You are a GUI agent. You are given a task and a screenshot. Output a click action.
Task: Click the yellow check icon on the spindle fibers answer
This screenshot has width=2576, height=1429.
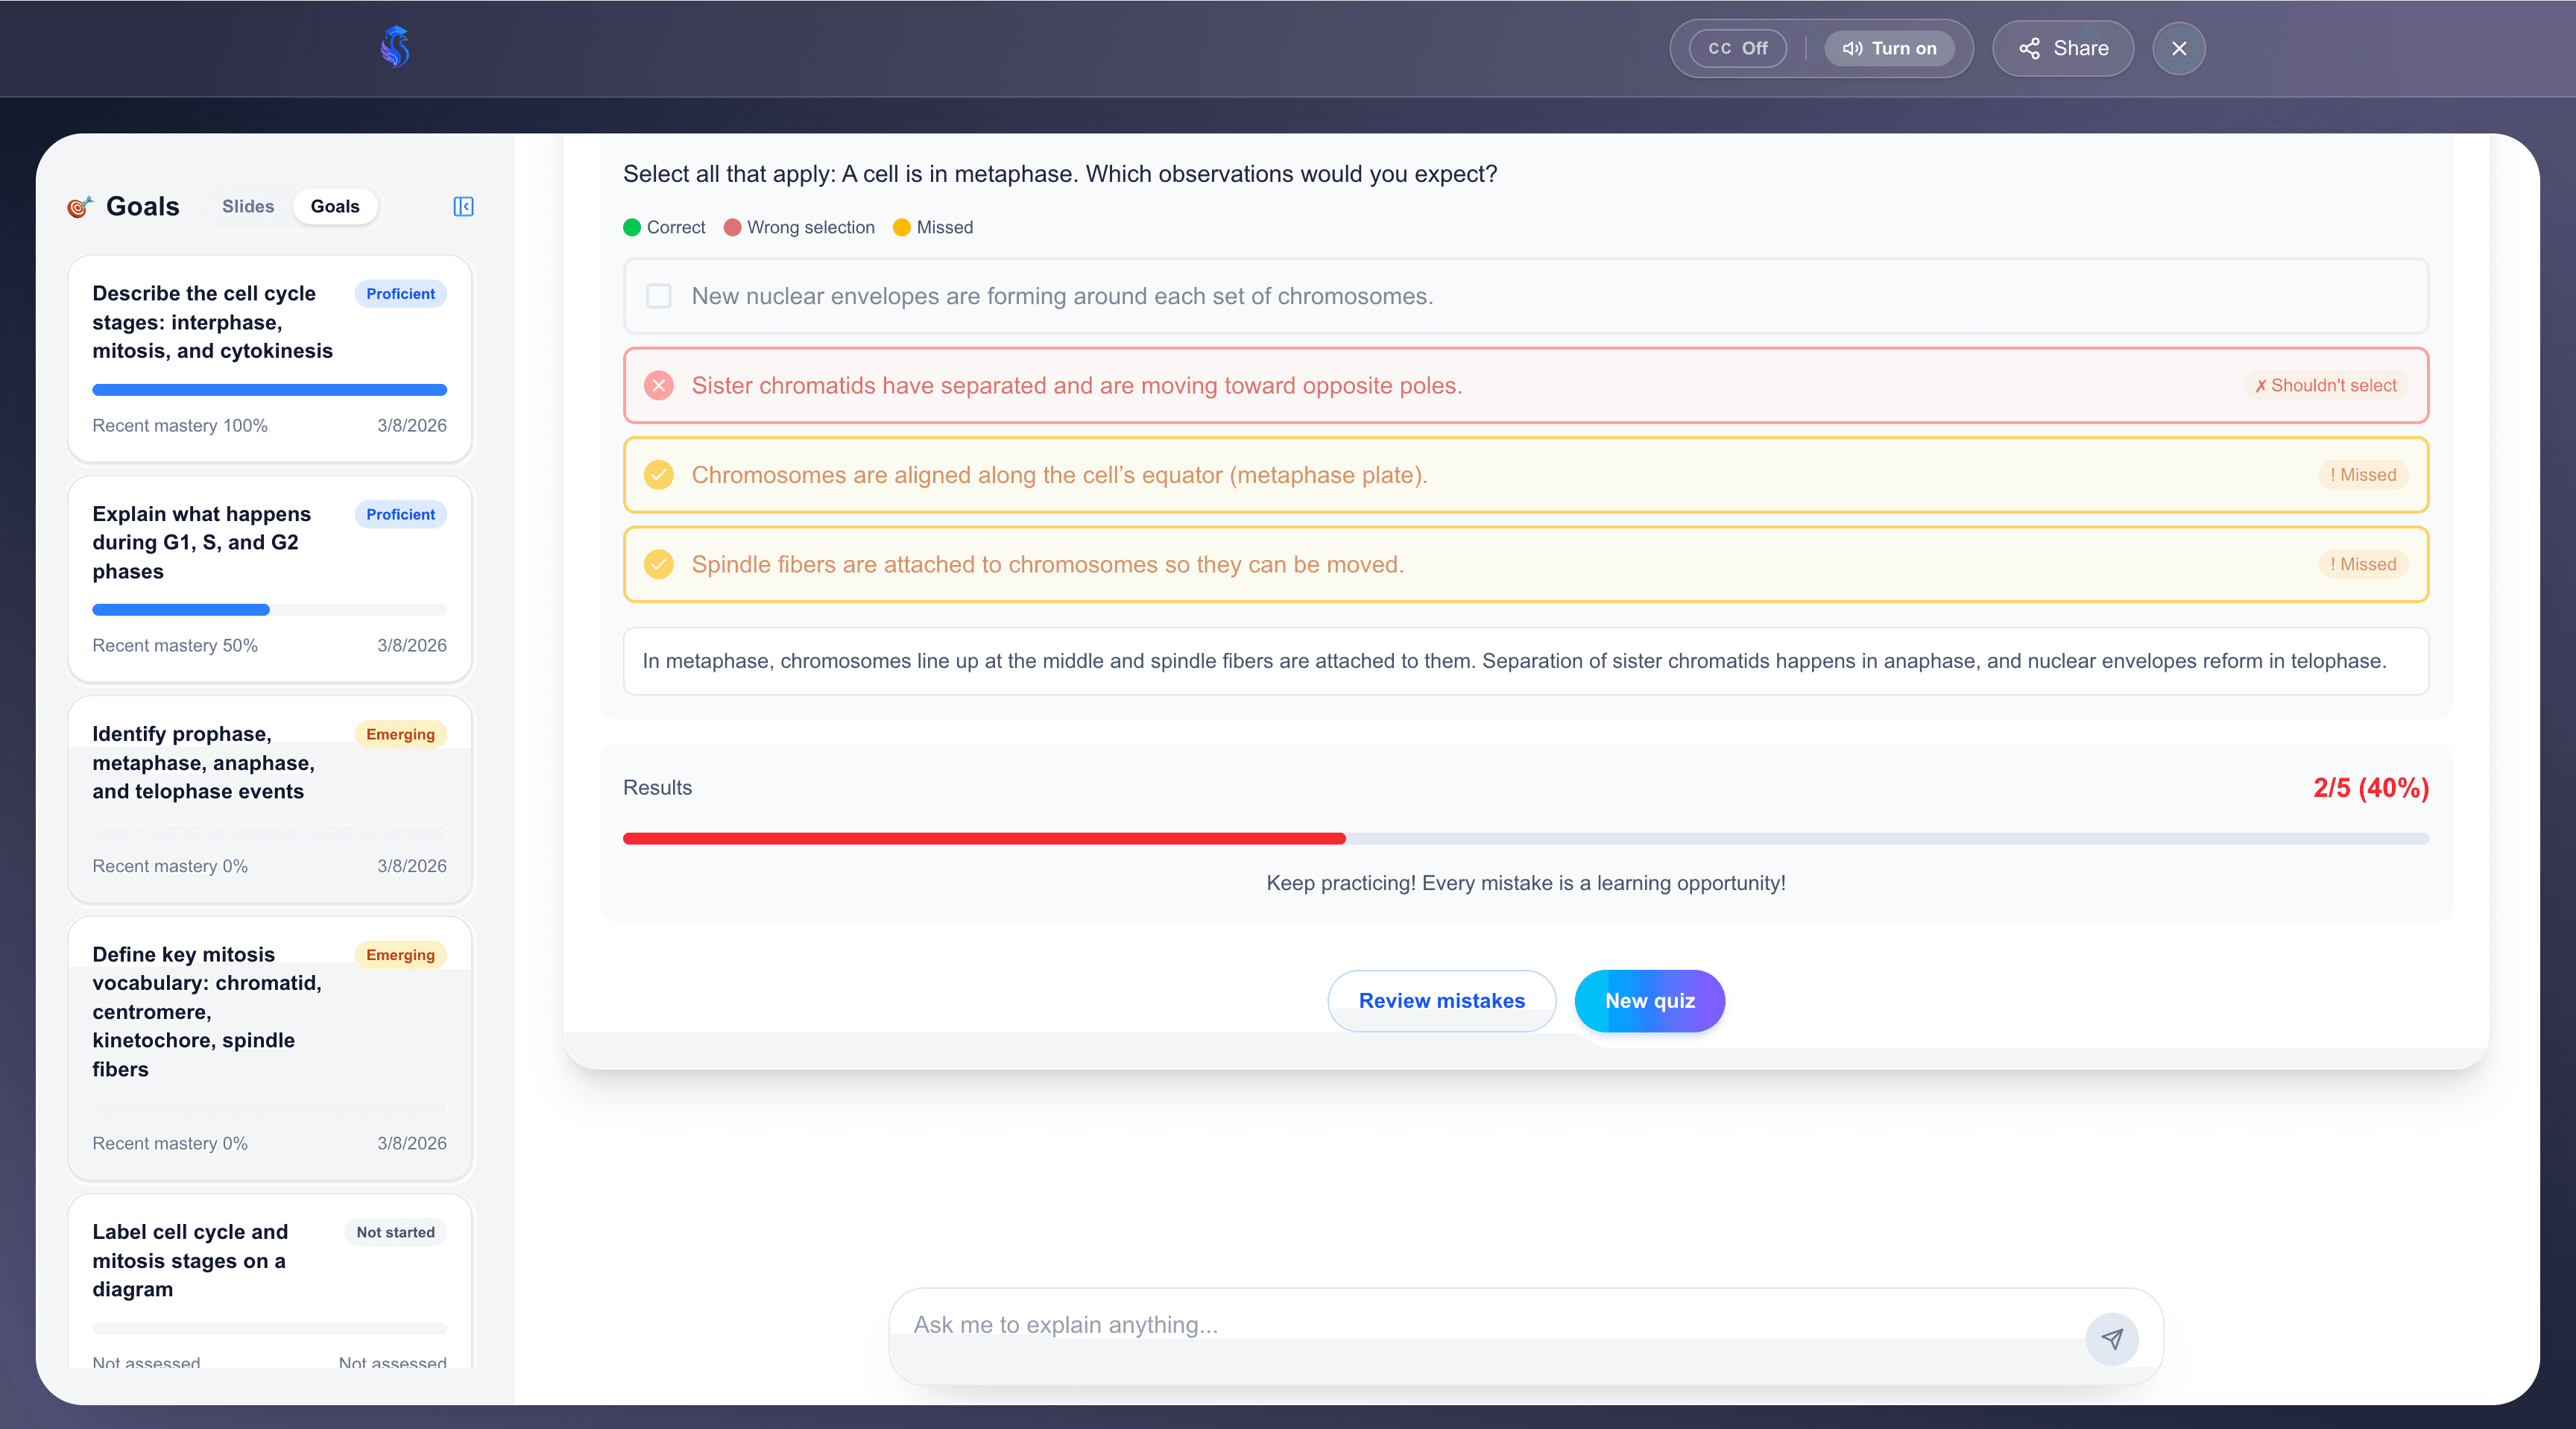point(658,564)
